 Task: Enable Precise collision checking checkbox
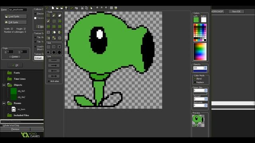pos(35,14)
